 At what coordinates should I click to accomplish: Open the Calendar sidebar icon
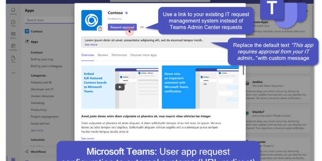click(x=13, y=47)
